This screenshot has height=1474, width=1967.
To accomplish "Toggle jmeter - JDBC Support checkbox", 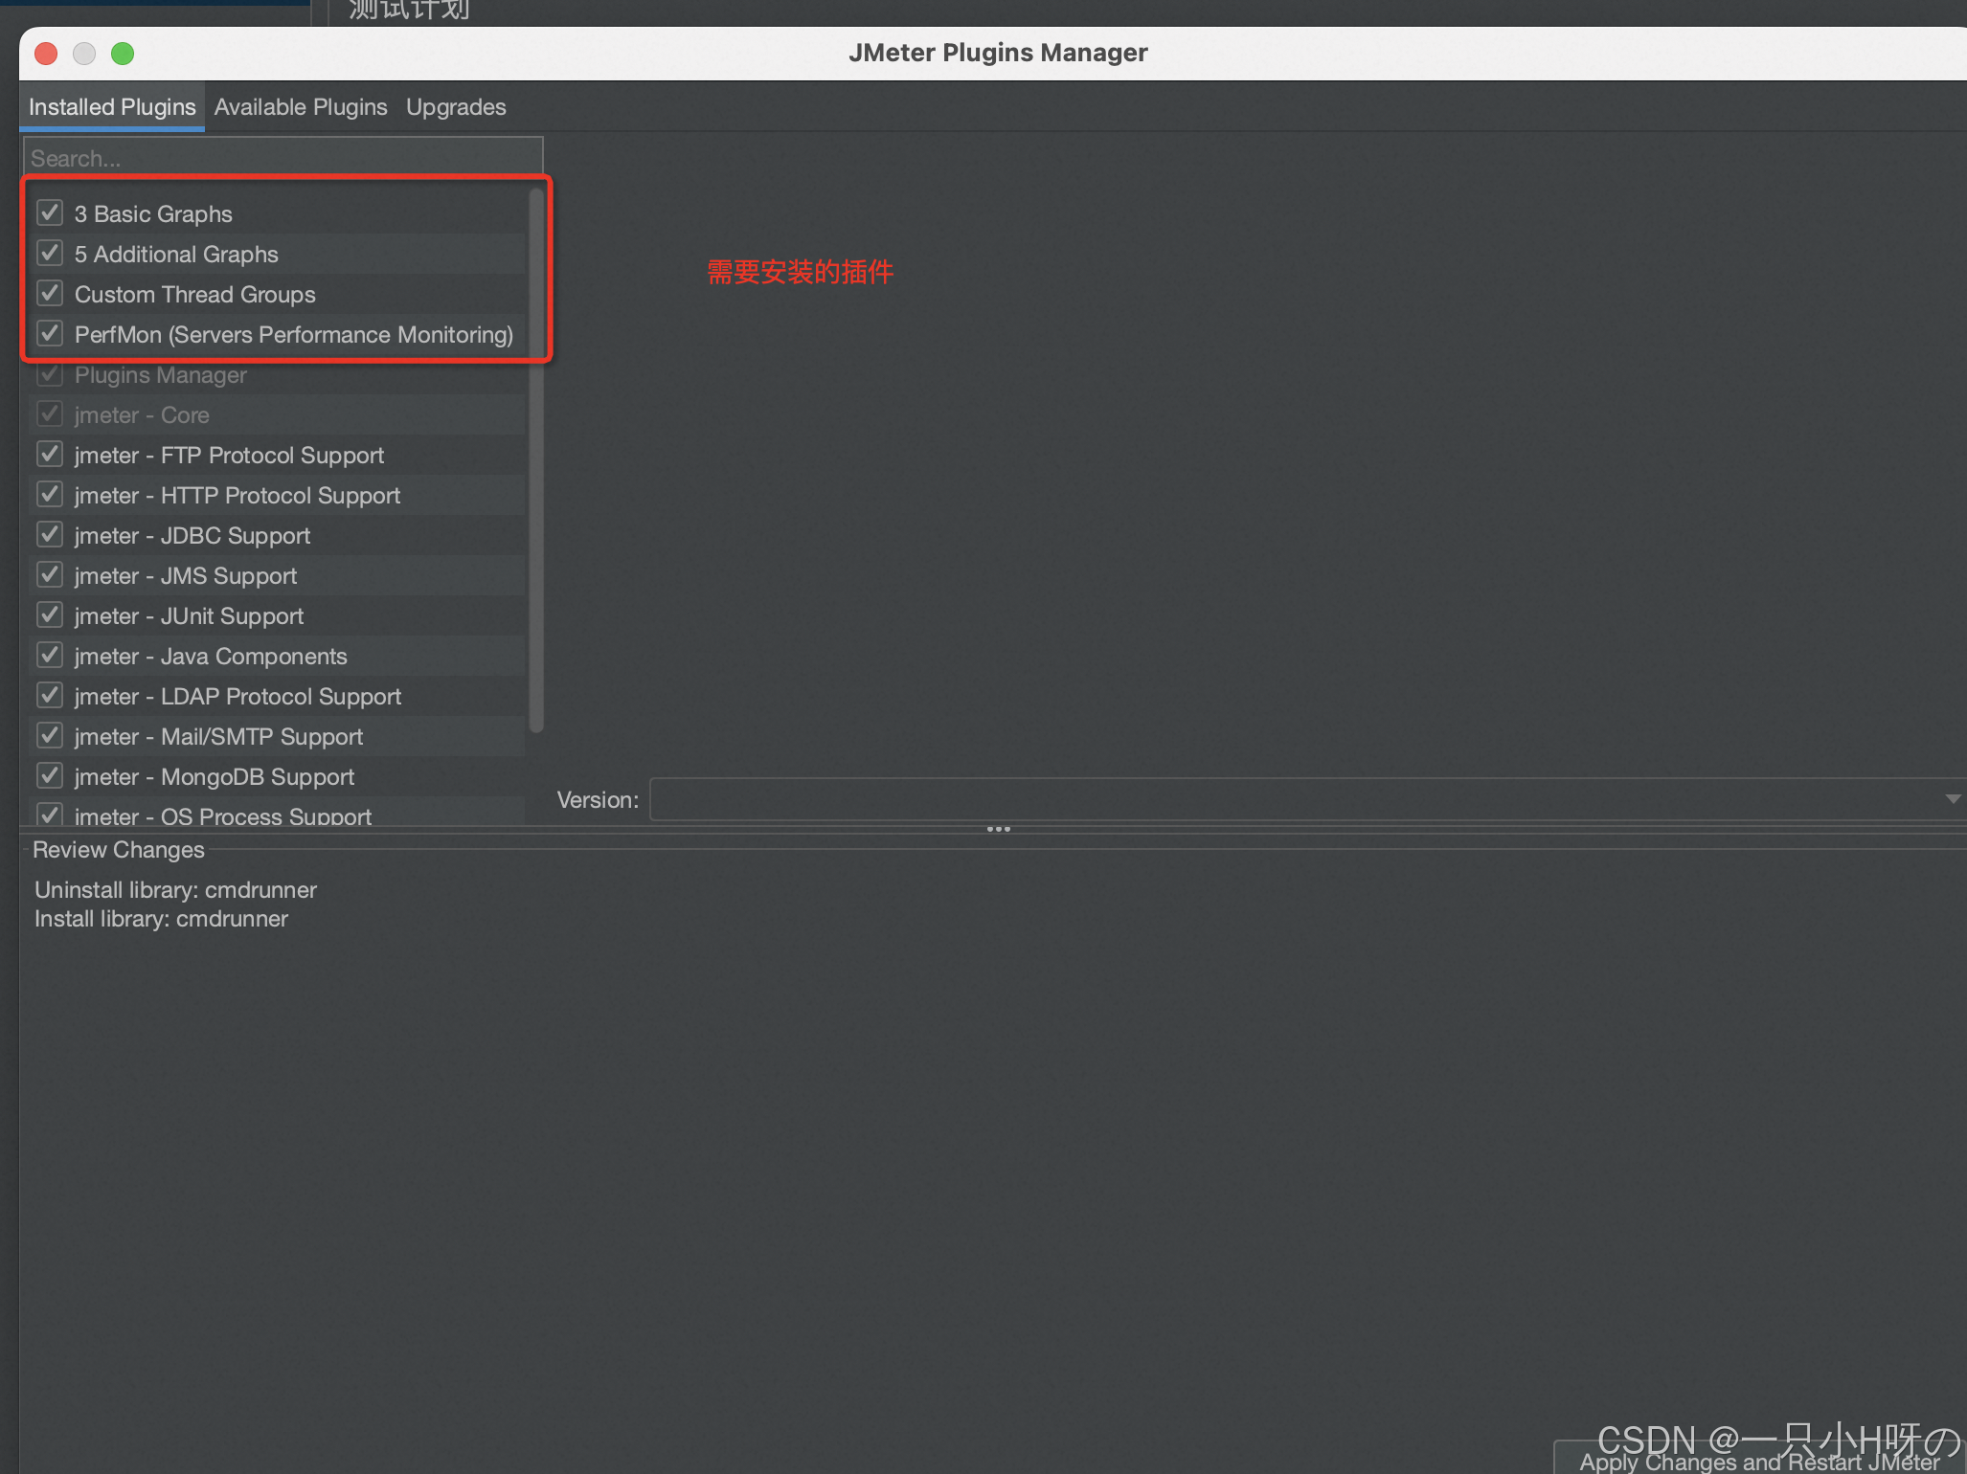I will (x=50, y=534).
